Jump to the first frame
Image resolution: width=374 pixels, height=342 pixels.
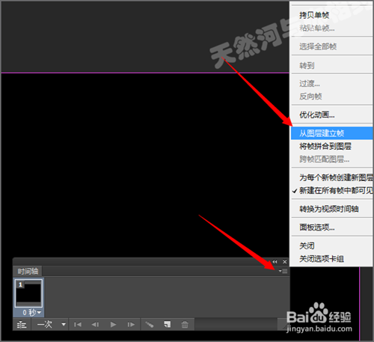coord(78,325)
